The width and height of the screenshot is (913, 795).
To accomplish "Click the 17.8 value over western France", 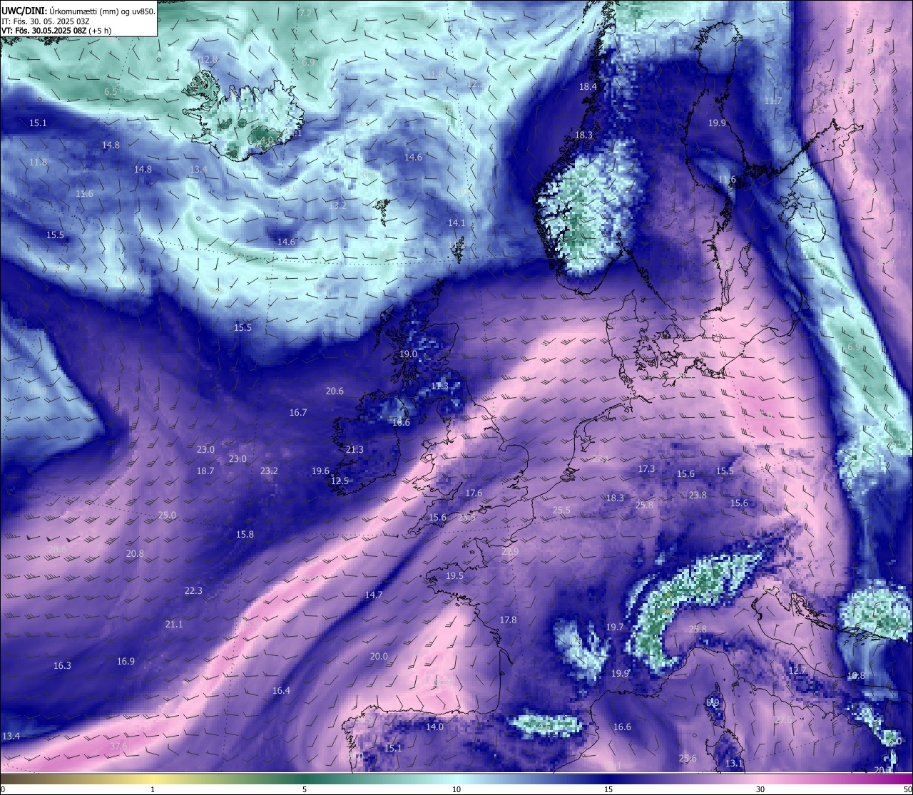I will [x=508, y=620].
